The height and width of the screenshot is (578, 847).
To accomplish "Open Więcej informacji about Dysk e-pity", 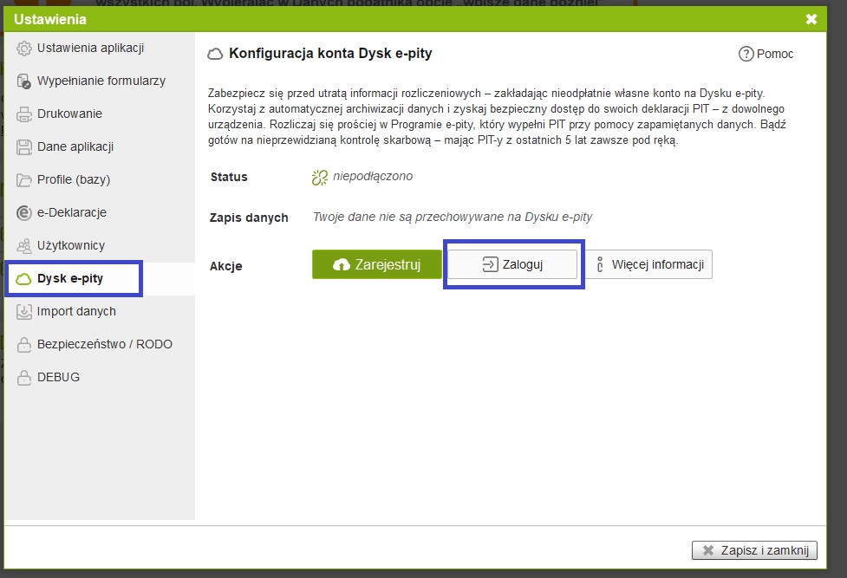I will point(650,265).
